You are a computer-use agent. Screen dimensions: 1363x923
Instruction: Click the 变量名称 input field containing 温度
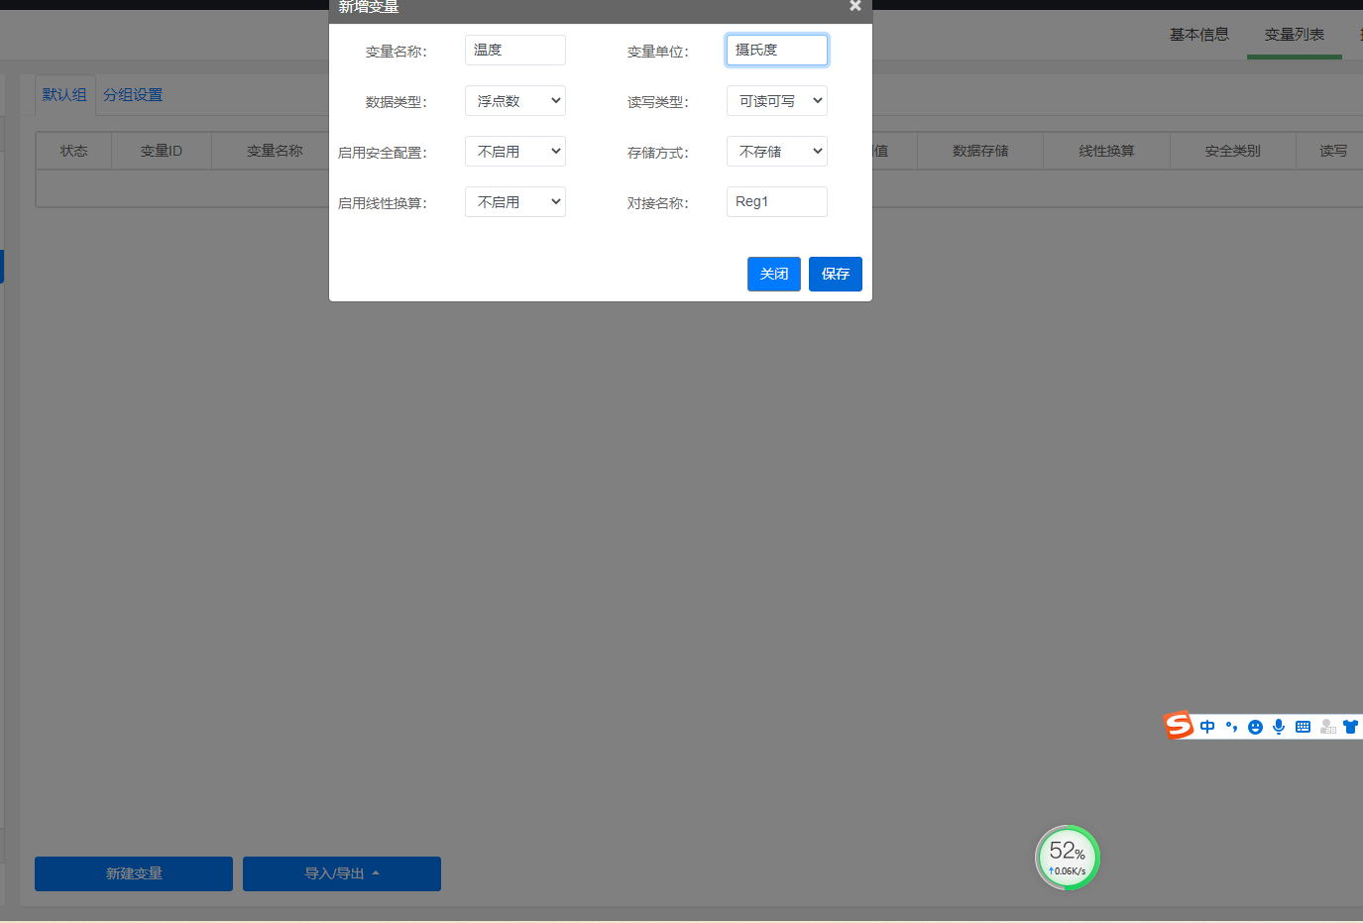(515, 50)
